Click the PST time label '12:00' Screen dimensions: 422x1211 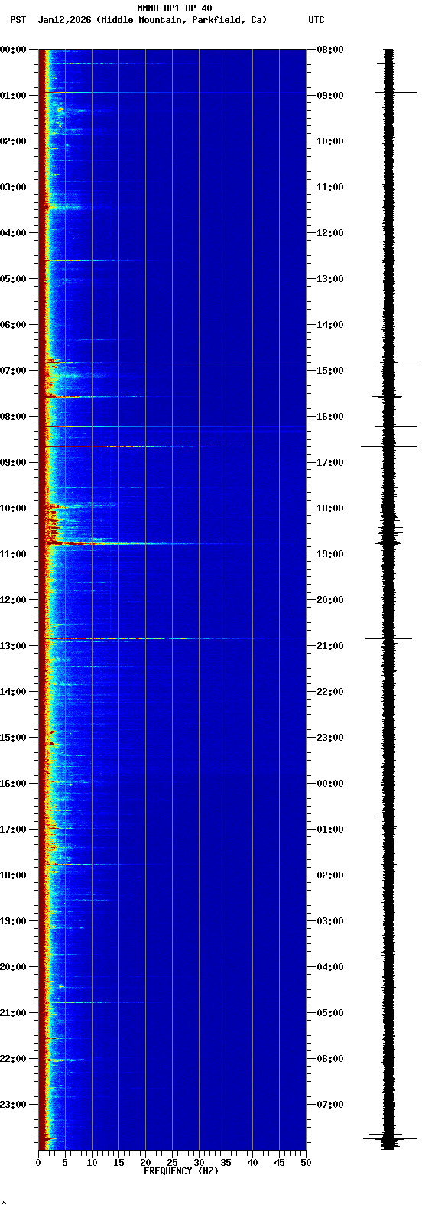click(13, 600)
